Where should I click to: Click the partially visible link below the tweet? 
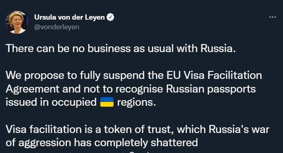coord(80,152)
